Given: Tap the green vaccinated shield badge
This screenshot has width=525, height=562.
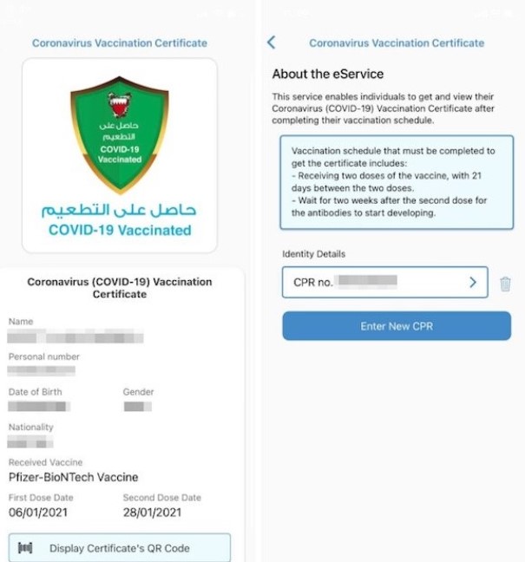Looking at the screenshot, I should coord(120,134).
